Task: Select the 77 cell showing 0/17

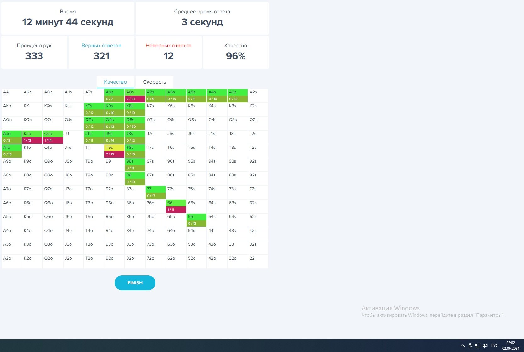Action: pyautogui.click(x=155, y=193)
